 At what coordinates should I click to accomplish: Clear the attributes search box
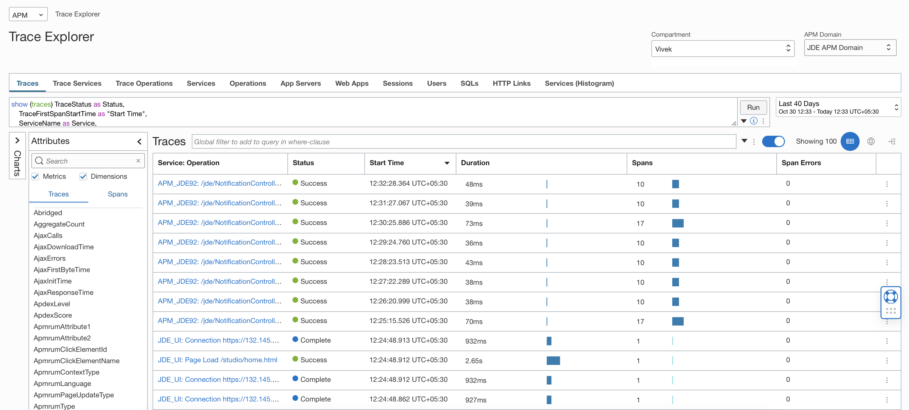coord(138,161)
